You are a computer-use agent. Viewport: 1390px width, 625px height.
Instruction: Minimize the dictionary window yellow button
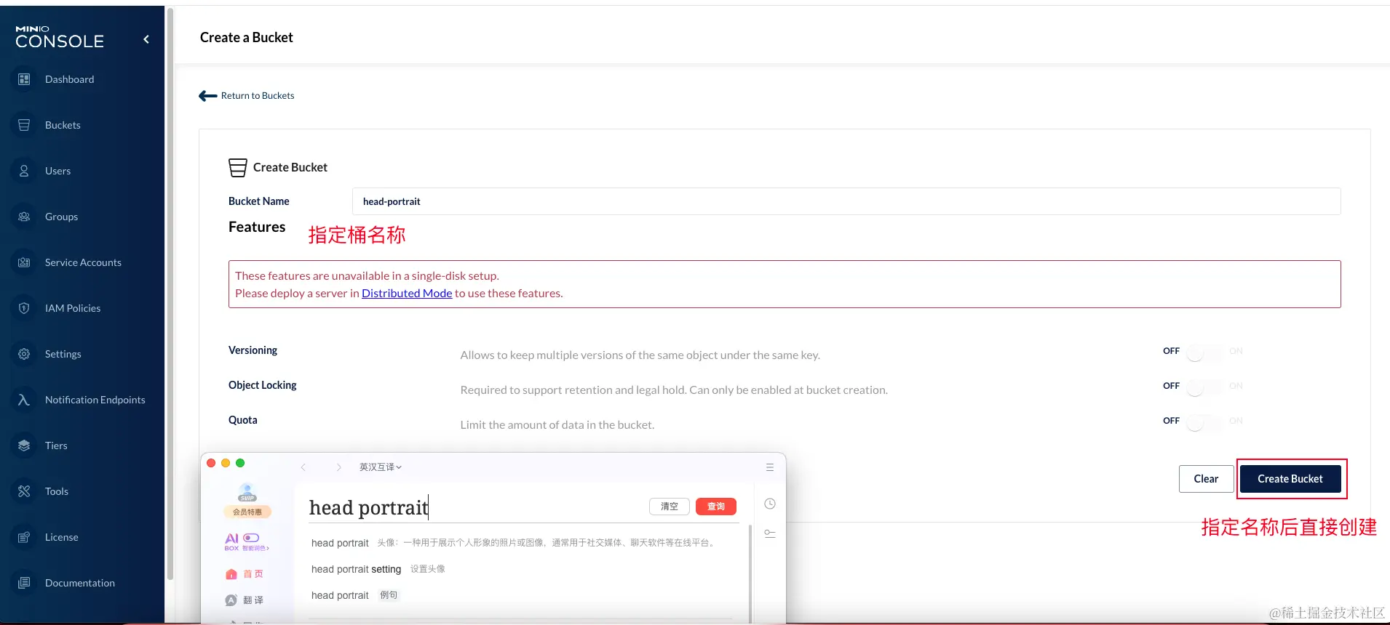tap(226, 463)
